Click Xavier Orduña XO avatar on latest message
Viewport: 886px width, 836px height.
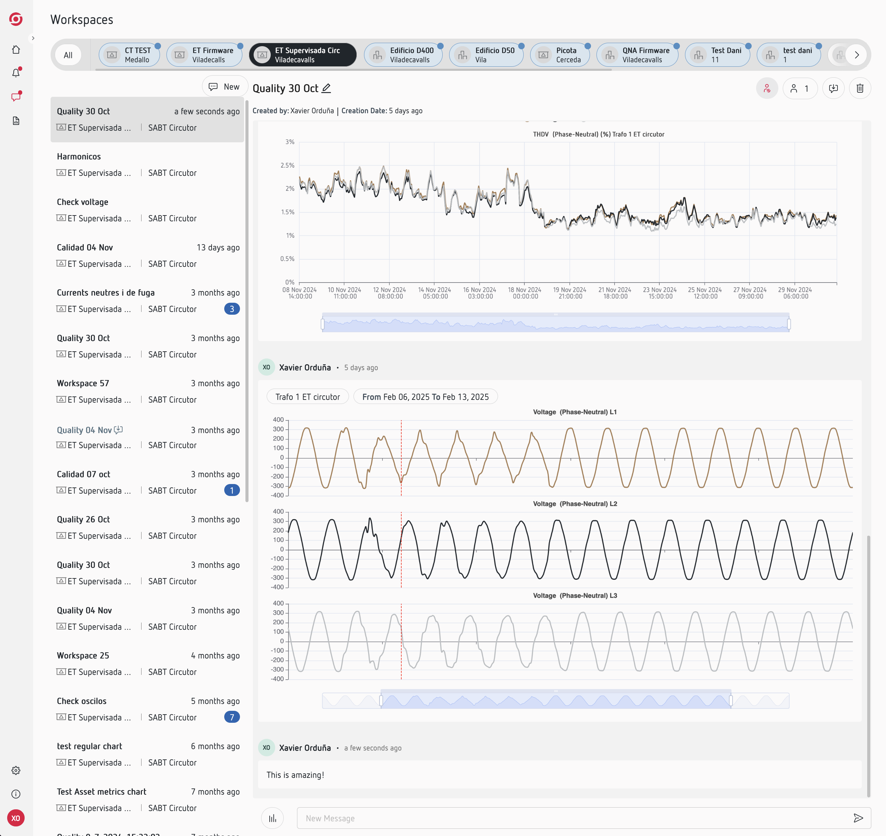[x=267, y=748]
